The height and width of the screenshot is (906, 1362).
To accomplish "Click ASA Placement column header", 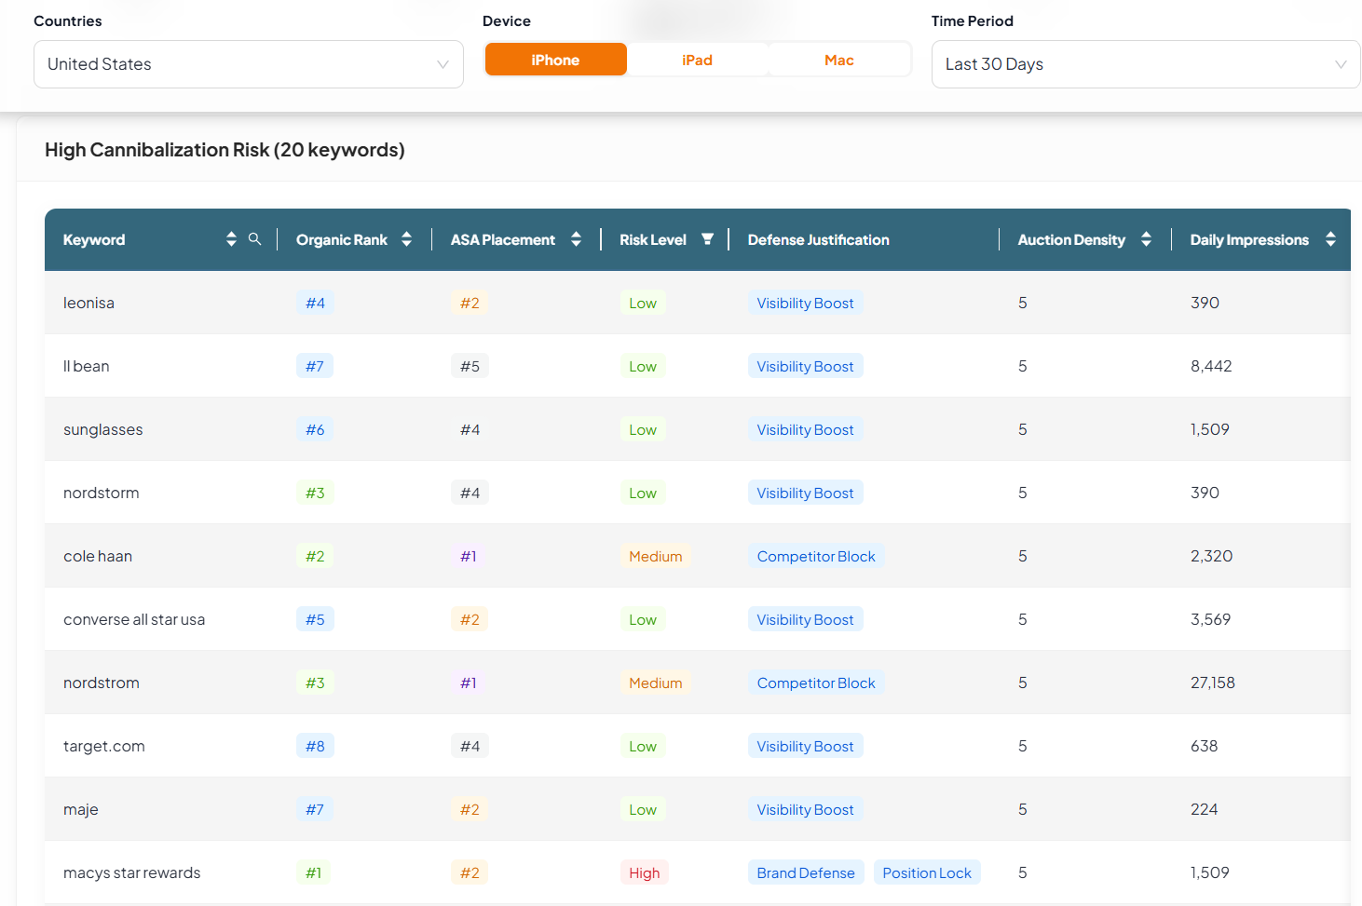I will click(x=503, y=239).
